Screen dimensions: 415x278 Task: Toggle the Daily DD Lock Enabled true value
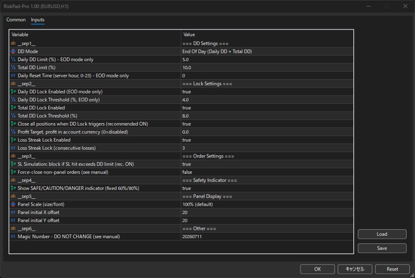click(x=267, y=92)
